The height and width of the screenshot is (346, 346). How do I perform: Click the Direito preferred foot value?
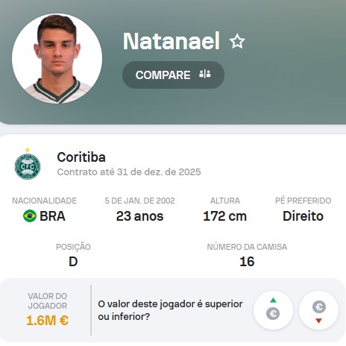click(303, 216)
